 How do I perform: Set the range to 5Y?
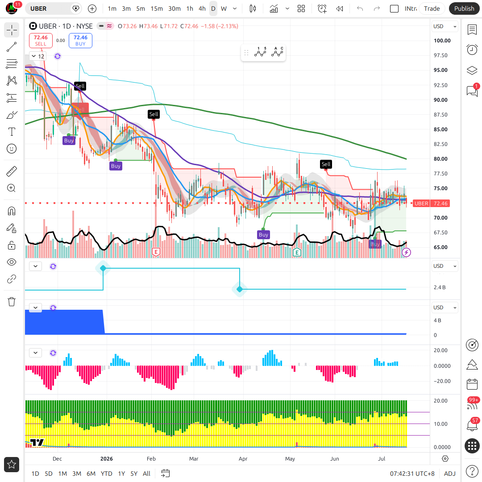(x=134, y=474)
